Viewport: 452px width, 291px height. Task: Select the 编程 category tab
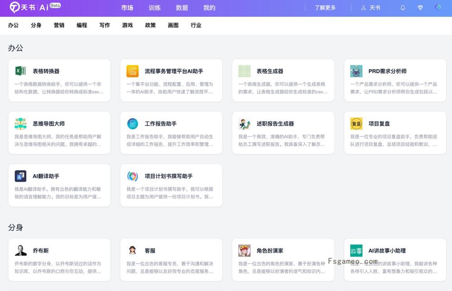[82, 25]
